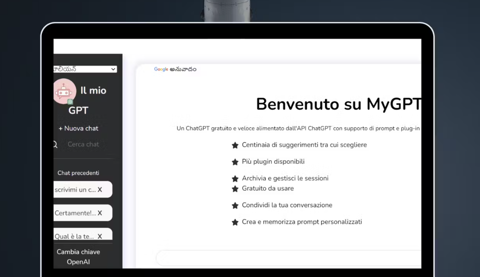Click the star beside 'Archivia e gestisci le sessioni'
Image resolution: width=480 pixels, height=277 pixels.
point(235,179)
